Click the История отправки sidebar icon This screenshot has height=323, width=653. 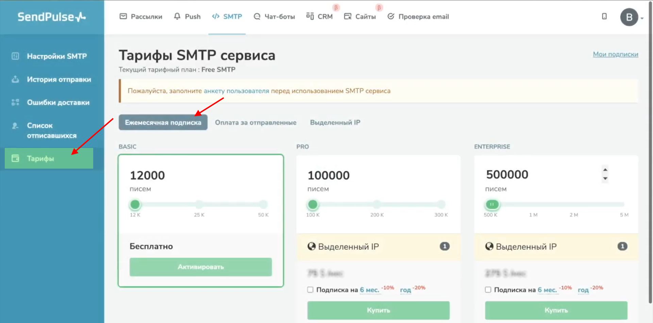[15, 79]
